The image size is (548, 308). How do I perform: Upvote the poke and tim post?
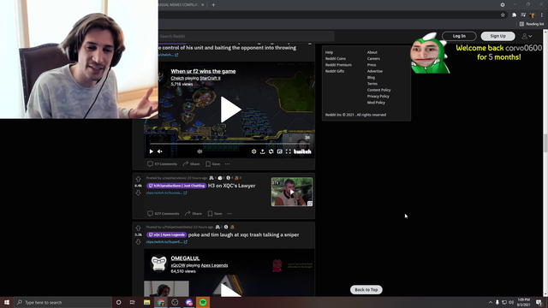pyautogui.click(x=138, y=228)
